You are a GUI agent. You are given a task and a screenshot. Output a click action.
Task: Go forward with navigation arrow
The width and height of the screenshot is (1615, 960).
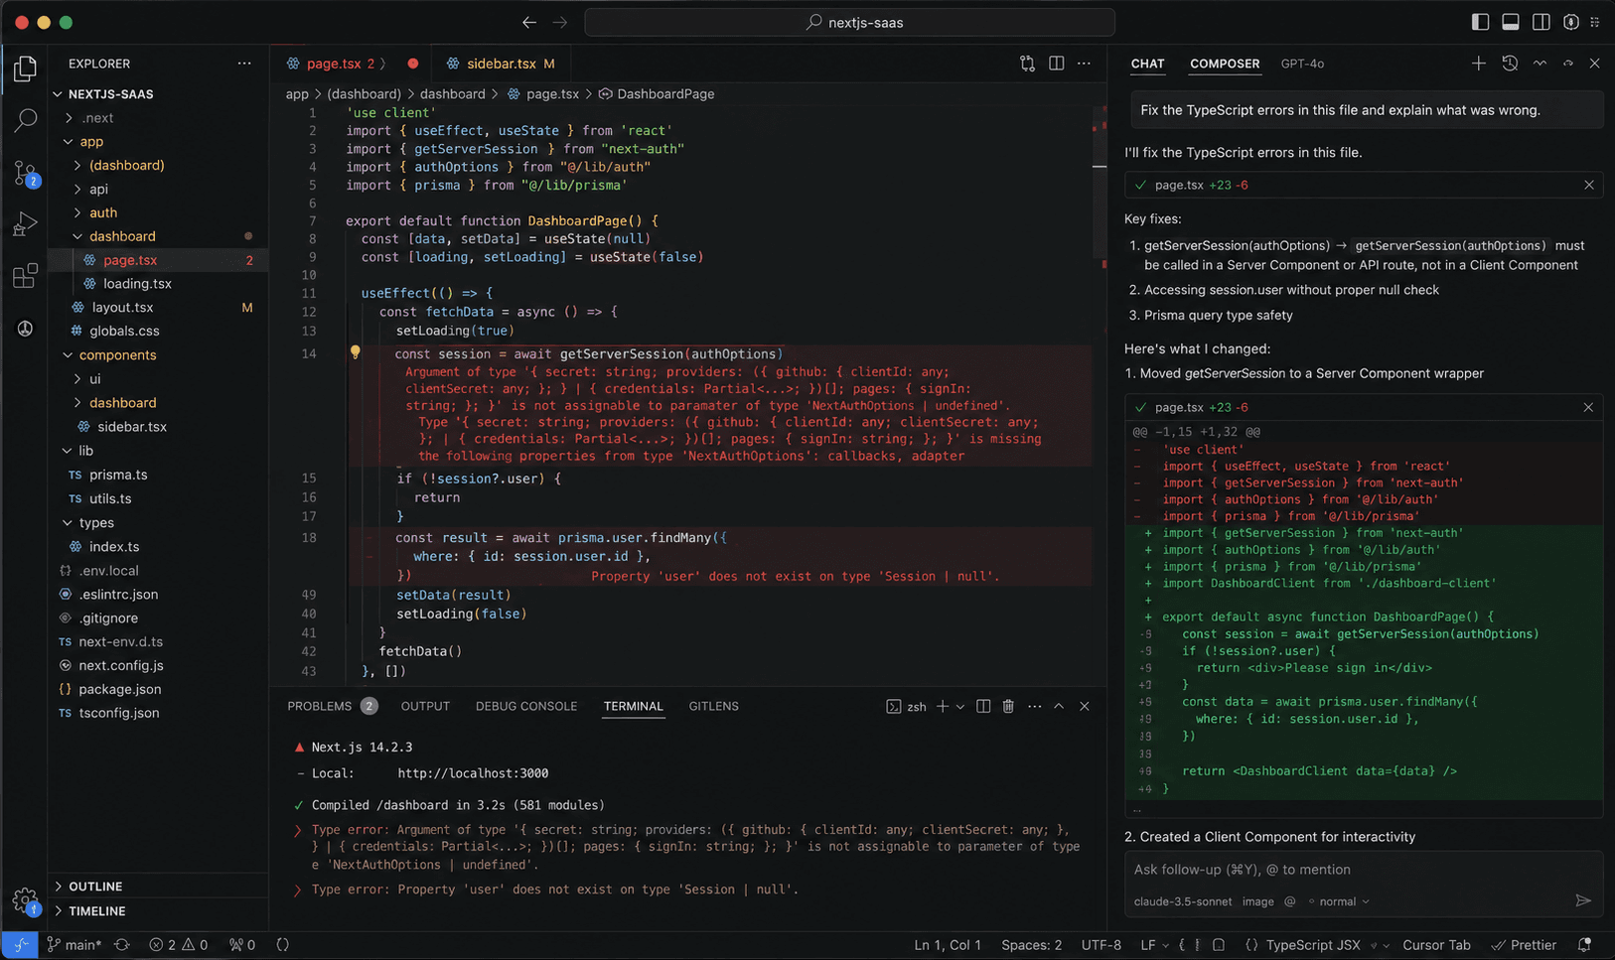560,22
